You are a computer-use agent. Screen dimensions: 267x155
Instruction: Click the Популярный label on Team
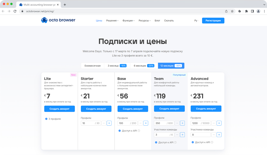[179, 75]
